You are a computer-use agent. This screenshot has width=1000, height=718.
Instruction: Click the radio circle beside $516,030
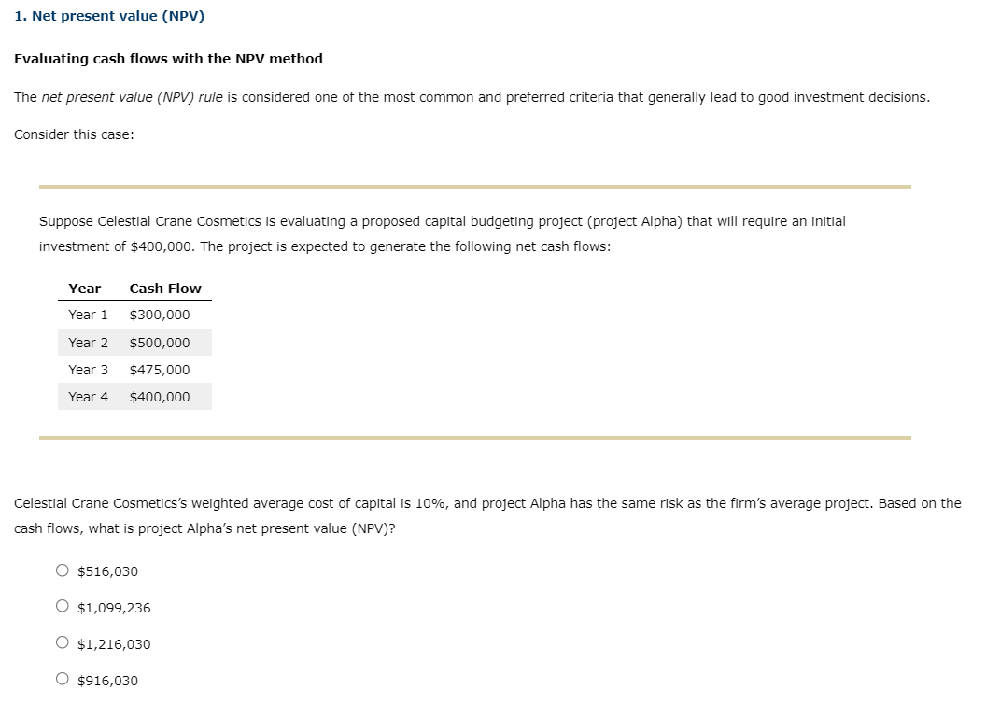(x=62, y=570)
